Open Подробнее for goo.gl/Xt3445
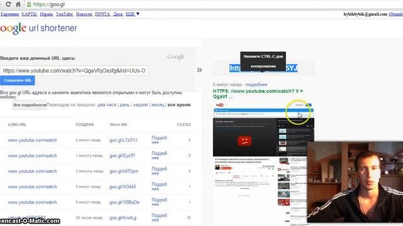The width and height of the screenshot is (403, 226). tap(159, 186)
